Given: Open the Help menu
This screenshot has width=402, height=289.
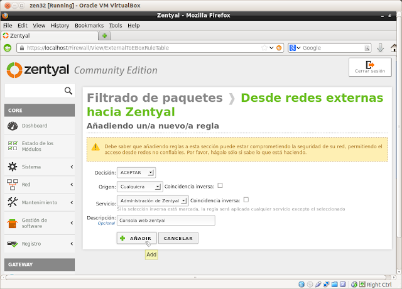Looking at the screenshot, I should coord(134,26).
